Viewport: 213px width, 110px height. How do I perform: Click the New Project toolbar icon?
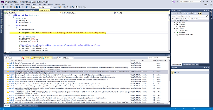pyautogui.click(x=11, y=7)
